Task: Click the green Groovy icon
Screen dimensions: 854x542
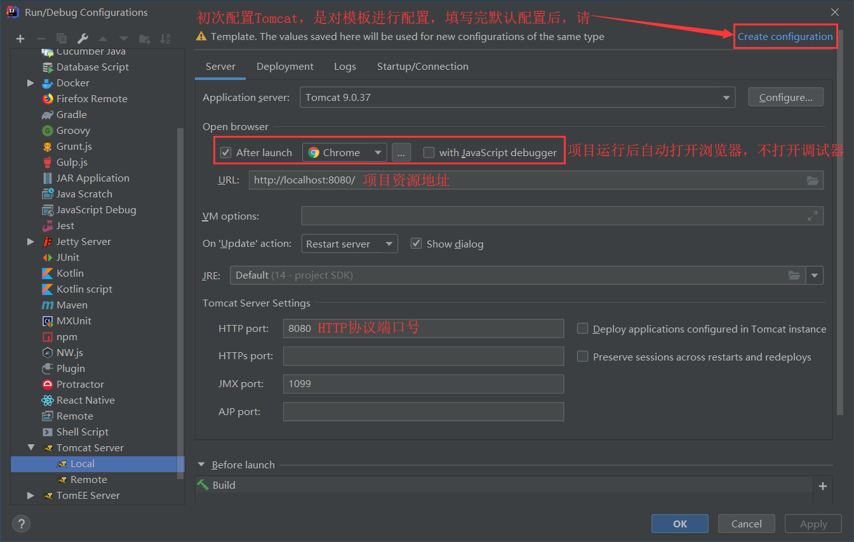Action: point(48,131)
